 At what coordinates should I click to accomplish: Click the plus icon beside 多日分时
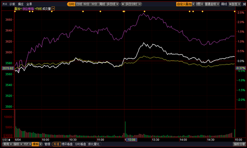pos(123,4)
